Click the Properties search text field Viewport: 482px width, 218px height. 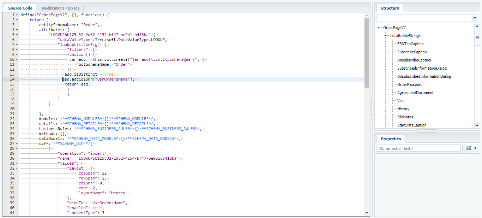[x=418, y=148]
